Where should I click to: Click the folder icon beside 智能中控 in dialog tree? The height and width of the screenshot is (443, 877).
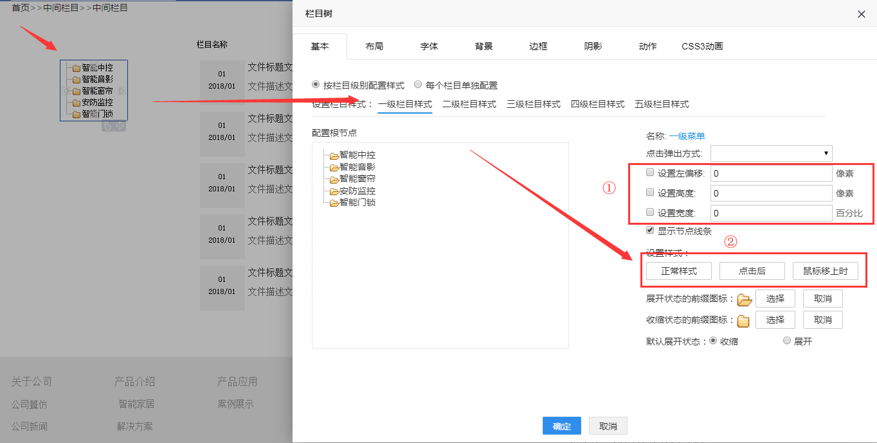(334, 156)
